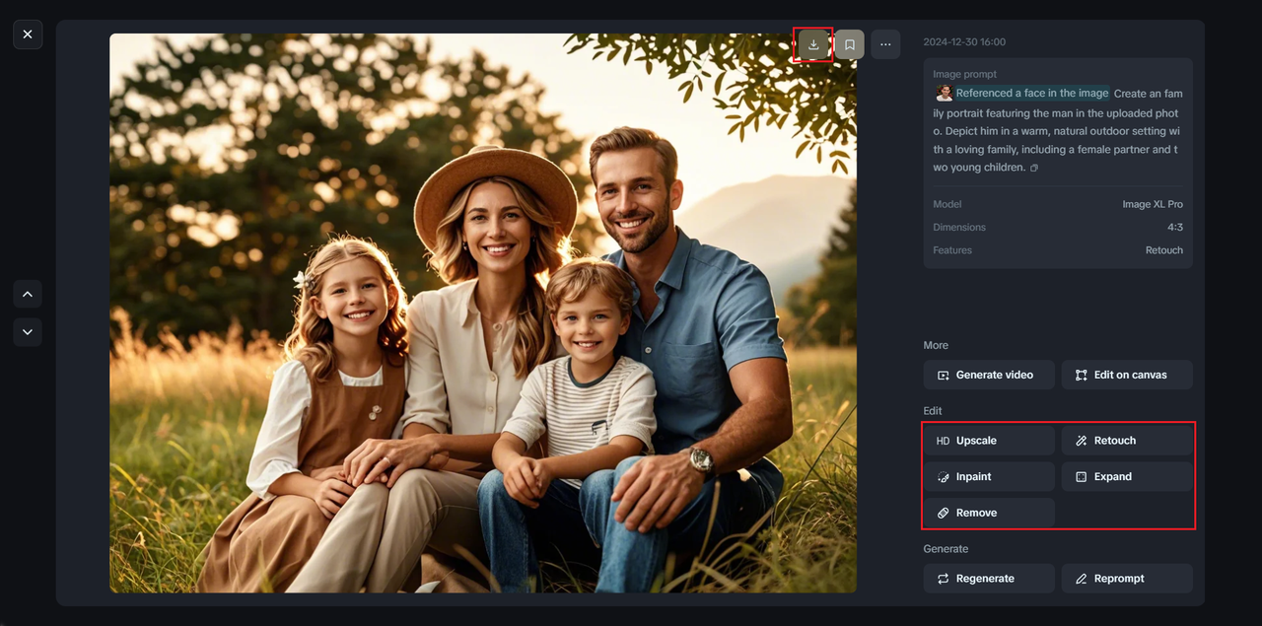This screenshot has height=626, width=1262.
Task: Click the Retouch button under Edit
Action: [x=1127, y=441]
